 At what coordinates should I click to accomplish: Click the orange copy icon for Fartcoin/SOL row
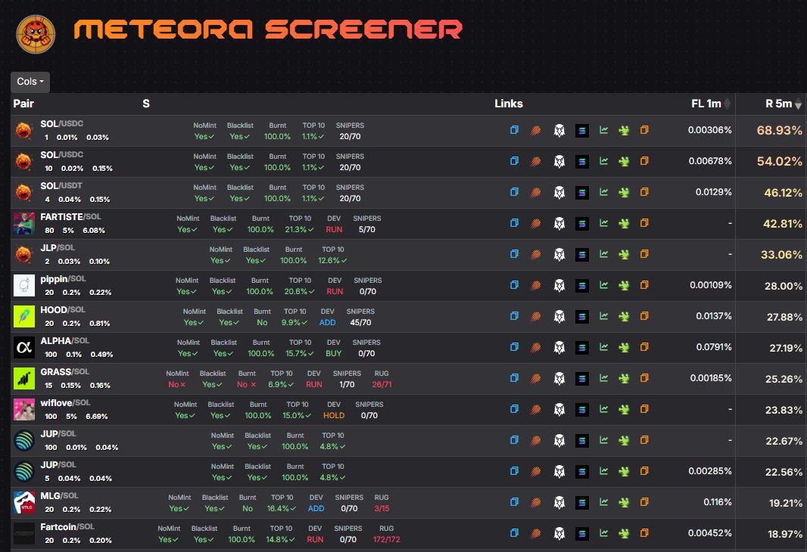pos(644,533)
